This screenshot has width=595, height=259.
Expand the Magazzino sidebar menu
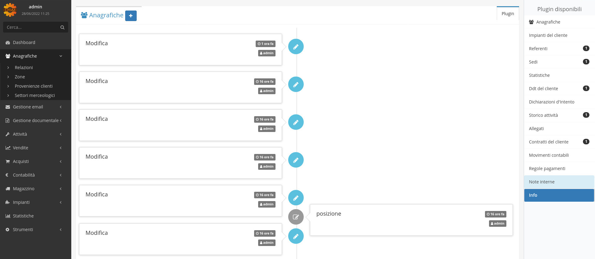tap(36, 189)
